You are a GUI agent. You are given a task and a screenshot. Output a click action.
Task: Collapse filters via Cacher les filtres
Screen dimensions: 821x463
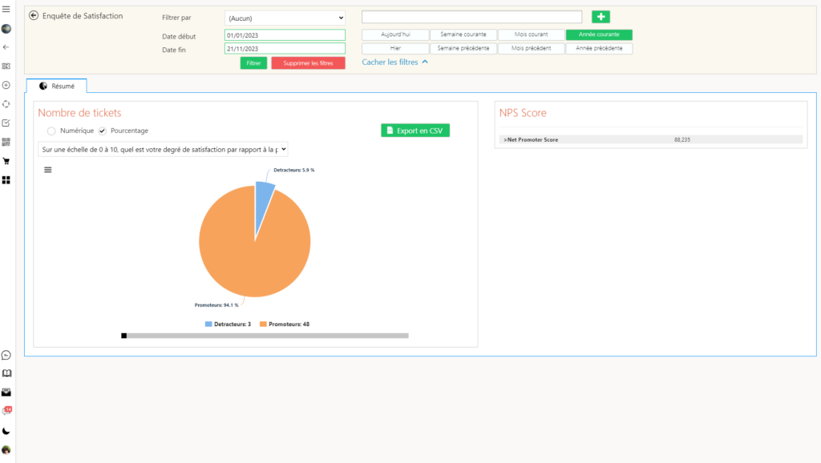394,62
